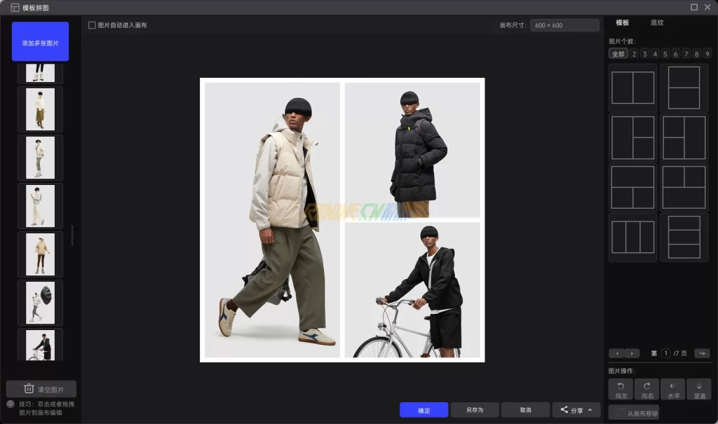Click the jump-to-page arrow icon
The image size is (718, 424).
(702, 353)
